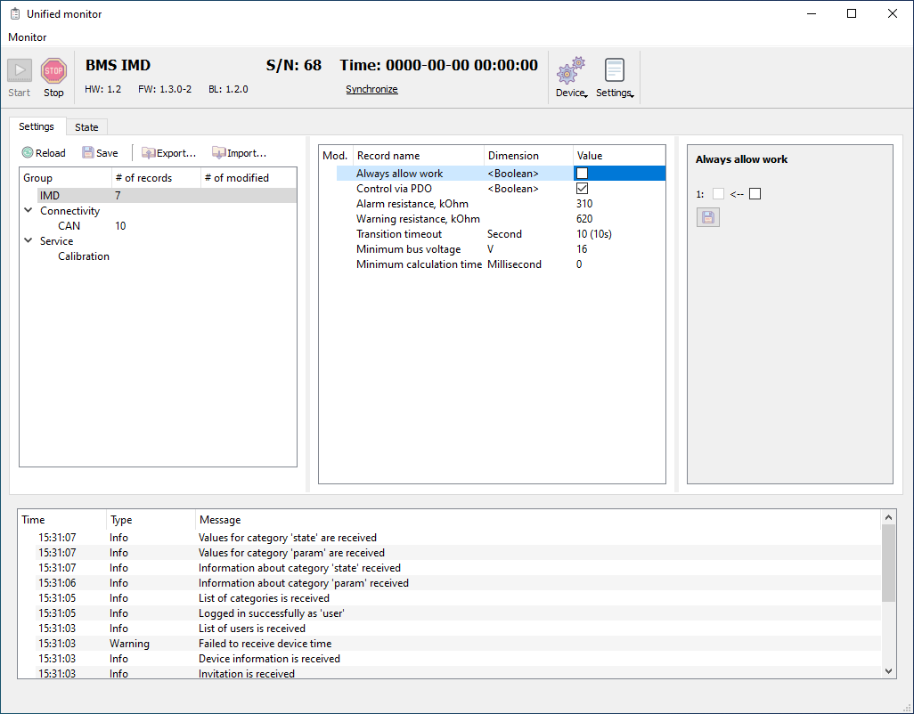
Task: Click the Unified monitor title icon
Action: tap(15, 13)
